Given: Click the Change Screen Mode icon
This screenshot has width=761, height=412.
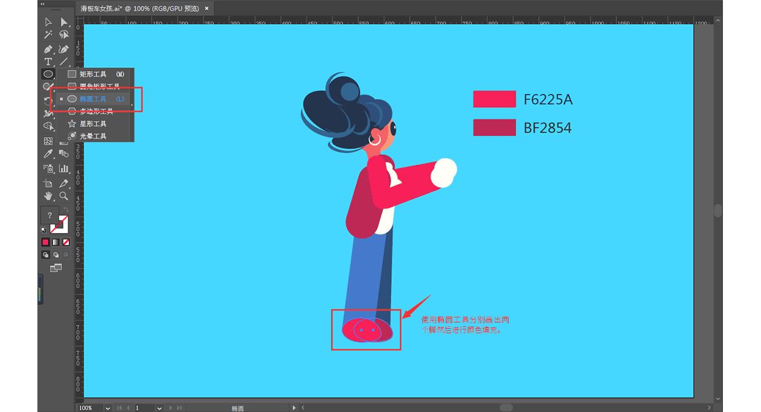Looking at the screenshot, I should [56, 269].
